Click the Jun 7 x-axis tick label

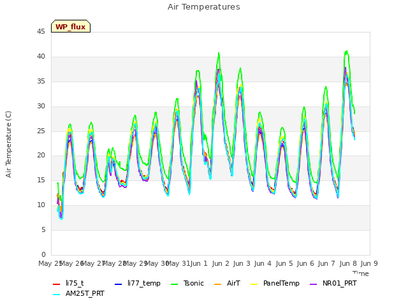tap(326, 263)
